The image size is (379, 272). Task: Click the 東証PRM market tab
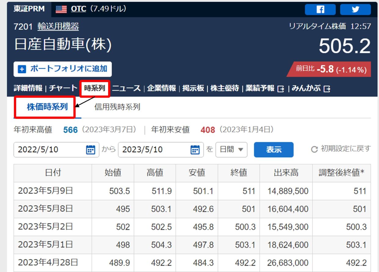click(x=29, y=9)
